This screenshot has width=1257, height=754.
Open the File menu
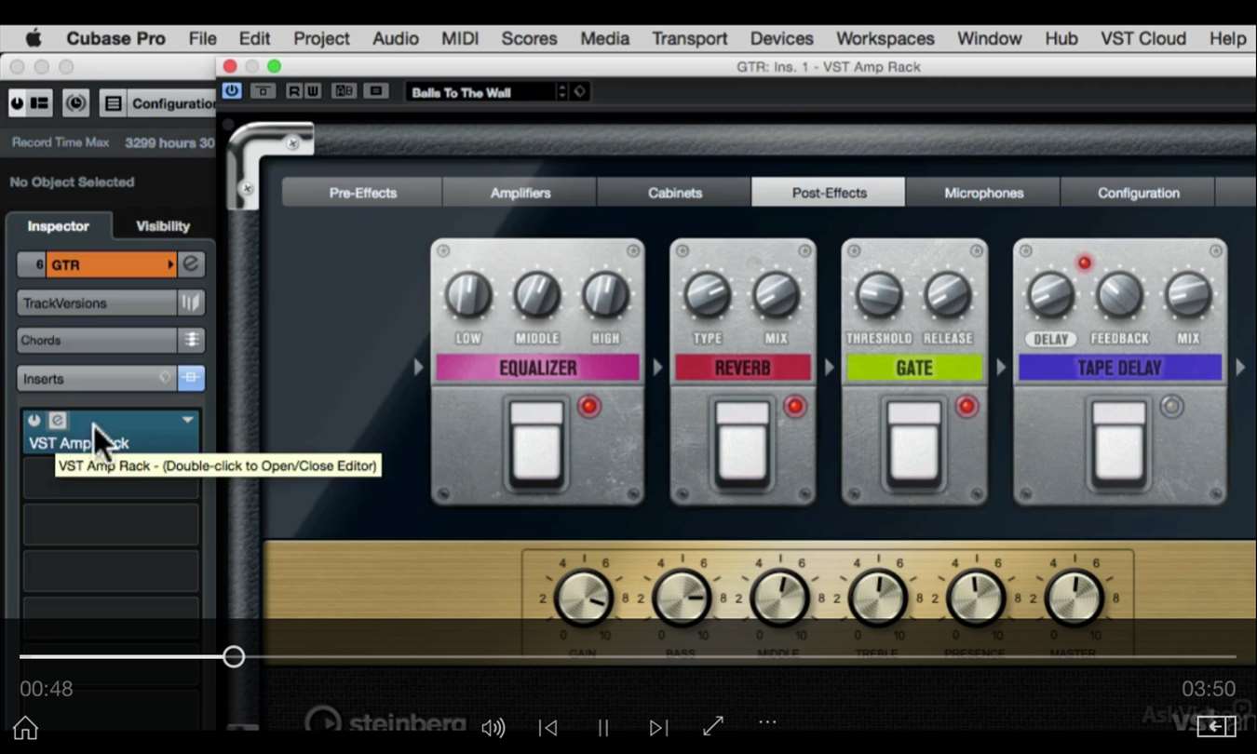[x=202, y=38]
